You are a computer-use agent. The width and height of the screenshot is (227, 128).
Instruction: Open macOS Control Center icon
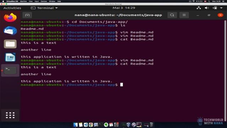point(223,1)
